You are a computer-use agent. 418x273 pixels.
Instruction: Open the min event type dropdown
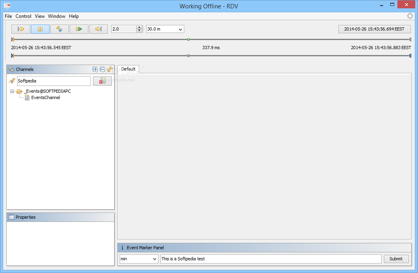tap(139, 259)
